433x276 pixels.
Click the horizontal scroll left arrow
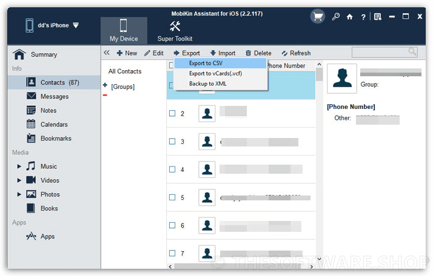click(x=170, y=266)
